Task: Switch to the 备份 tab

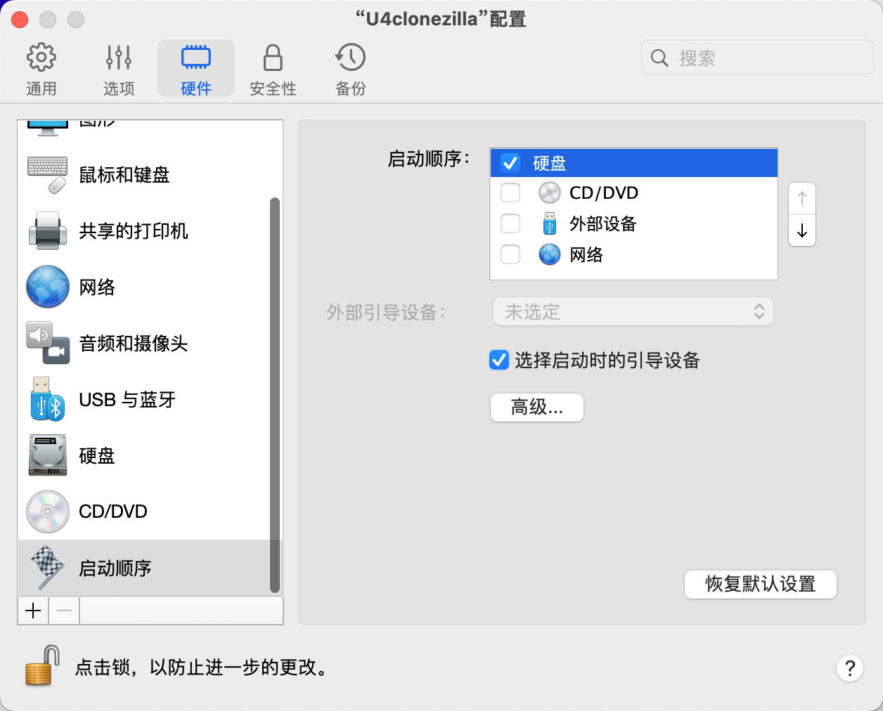Action: pos(350,69)
